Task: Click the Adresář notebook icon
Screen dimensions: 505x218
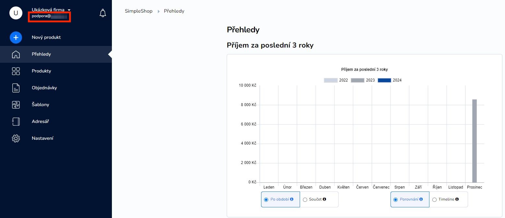Action: click(x=16, y=122)
